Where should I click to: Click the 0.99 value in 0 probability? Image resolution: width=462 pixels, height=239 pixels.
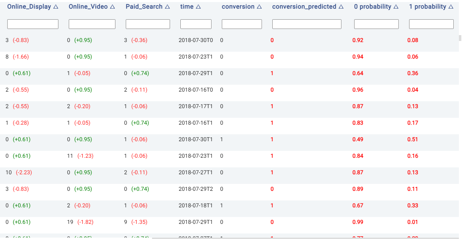pos(358,222)
